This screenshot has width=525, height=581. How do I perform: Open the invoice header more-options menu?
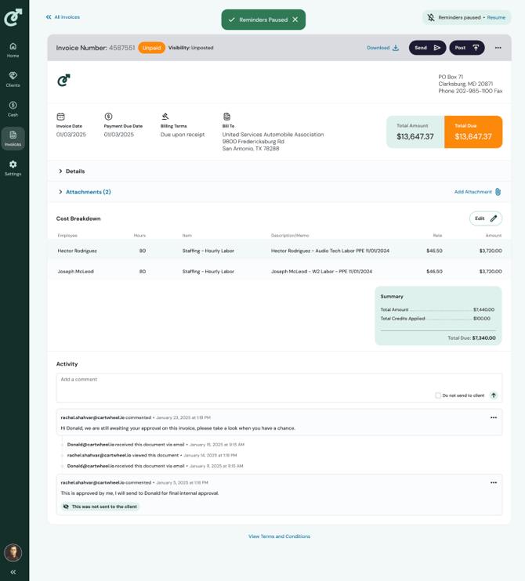coord(498,48)
